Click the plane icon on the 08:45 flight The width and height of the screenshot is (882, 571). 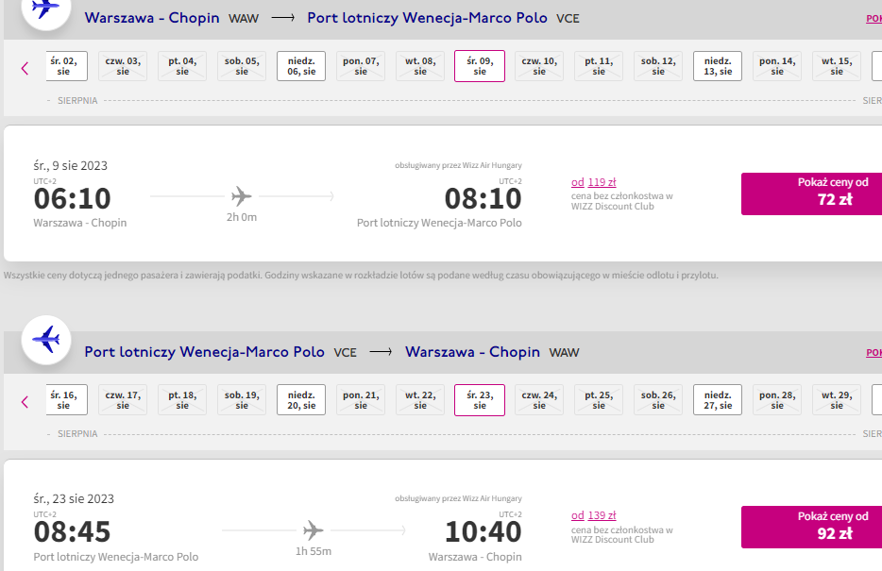coord(314,530)
